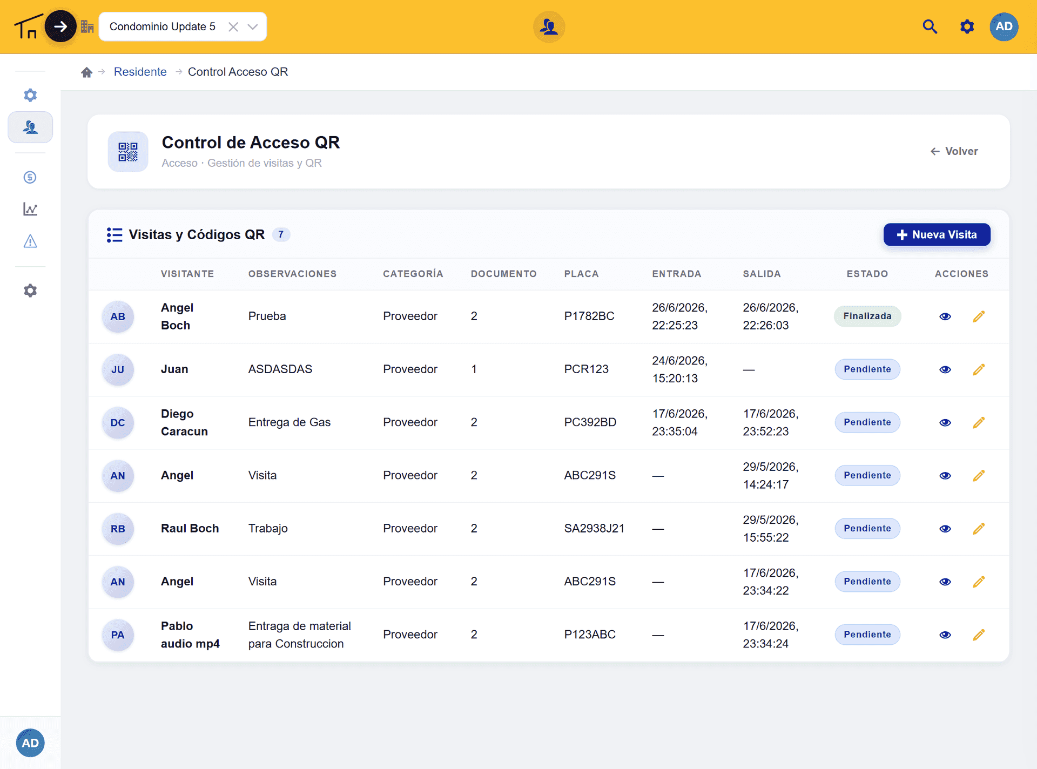Image resolution: width=1037 pixels, height=769 pixels.
Task: Edit the Angel visit exiting 29/5/2026
Action: (979, 476)
